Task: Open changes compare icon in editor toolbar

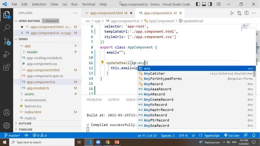Action: click(x=239, y=13)
